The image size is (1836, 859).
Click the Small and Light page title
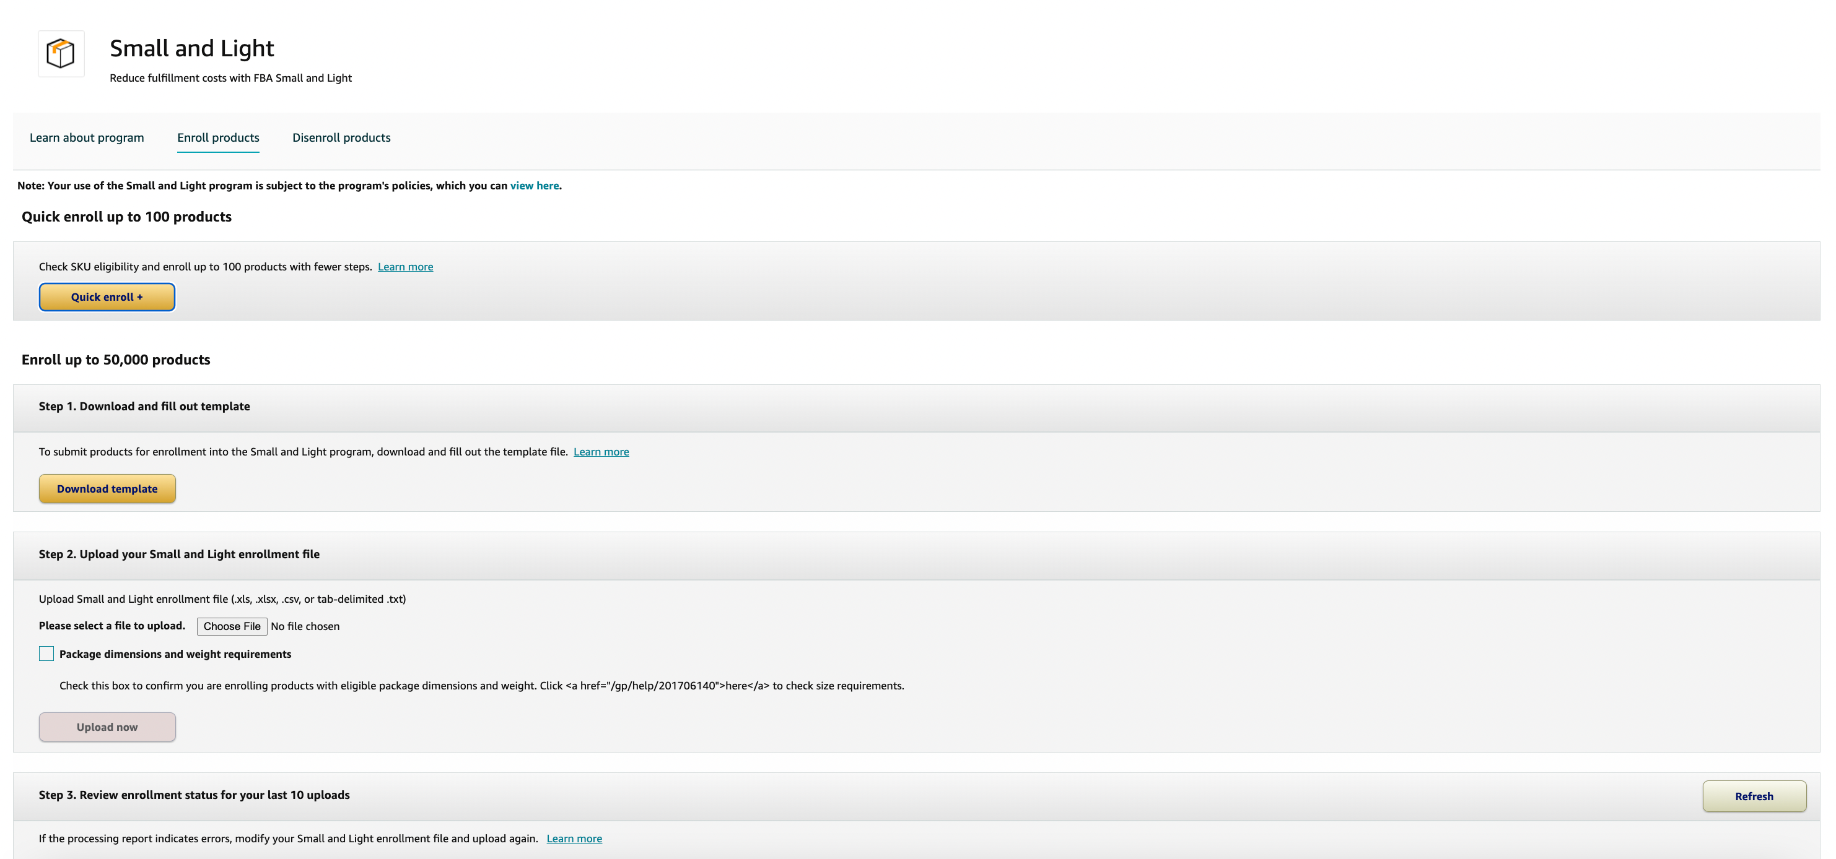click(192, 48)
